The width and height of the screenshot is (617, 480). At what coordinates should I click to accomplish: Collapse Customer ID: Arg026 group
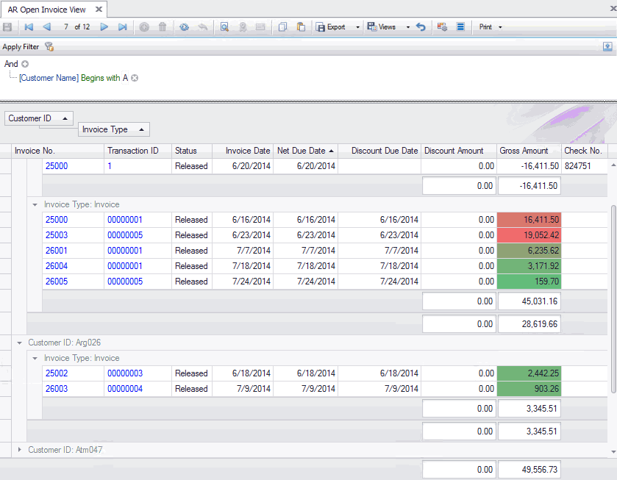[19, 343]
